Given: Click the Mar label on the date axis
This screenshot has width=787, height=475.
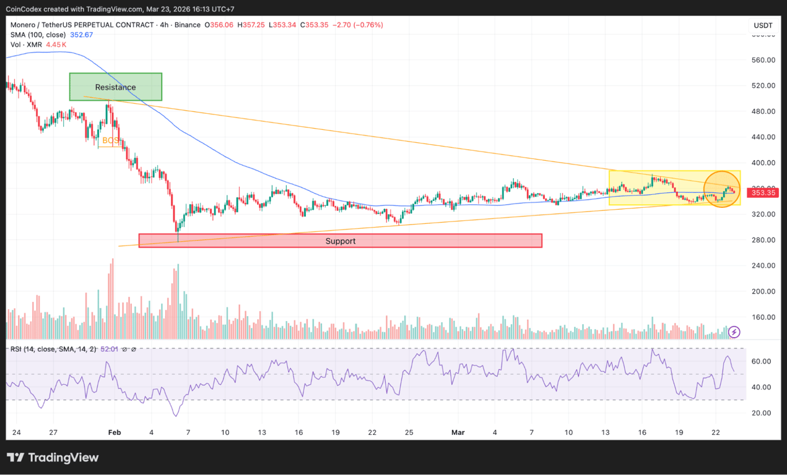Looking at the screenshot, I should 458,432.
